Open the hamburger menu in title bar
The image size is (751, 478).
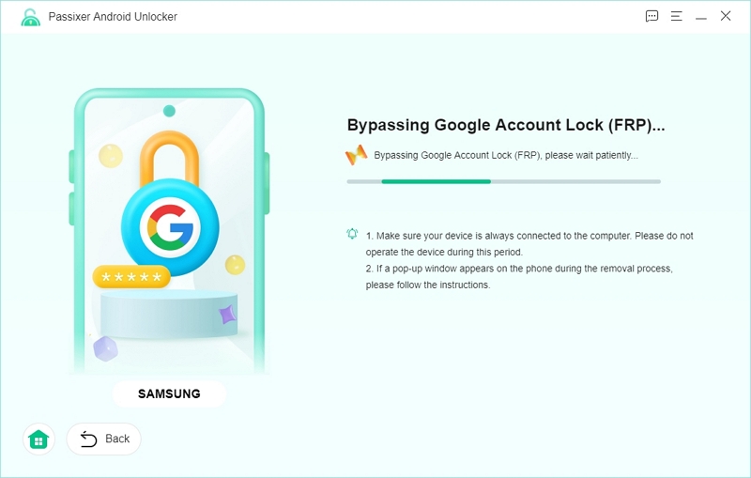(676, 16)
